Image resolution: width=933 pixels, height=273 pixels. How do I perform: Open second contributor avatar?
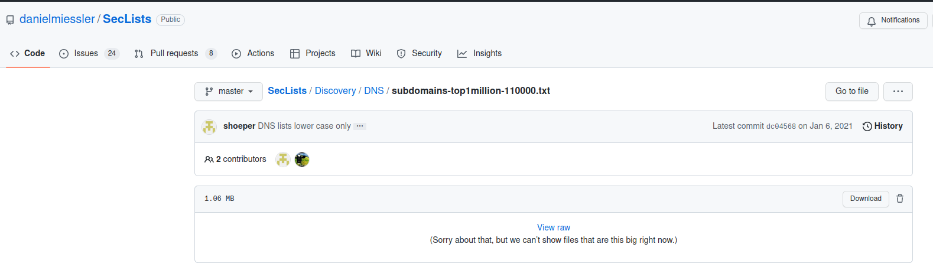302,160
